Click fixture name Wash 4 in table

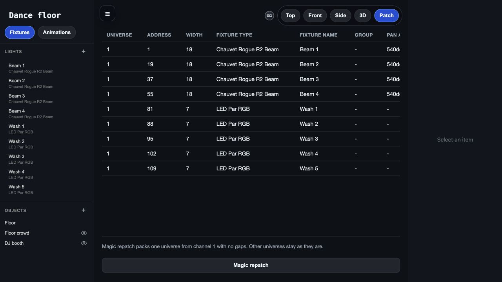309,154
